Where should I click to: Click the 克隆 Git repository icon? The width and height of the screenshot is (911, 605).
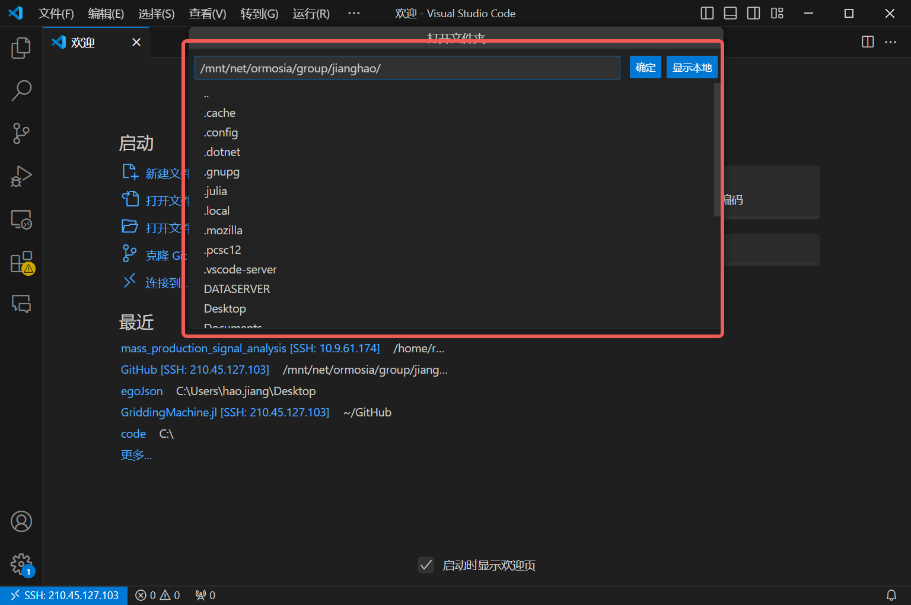coord(129,254)
